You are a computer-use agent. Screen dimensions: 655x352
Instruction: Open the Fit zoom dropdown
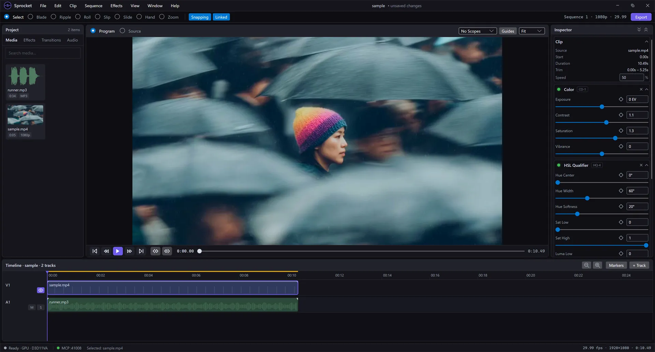(x=532, y=31)
